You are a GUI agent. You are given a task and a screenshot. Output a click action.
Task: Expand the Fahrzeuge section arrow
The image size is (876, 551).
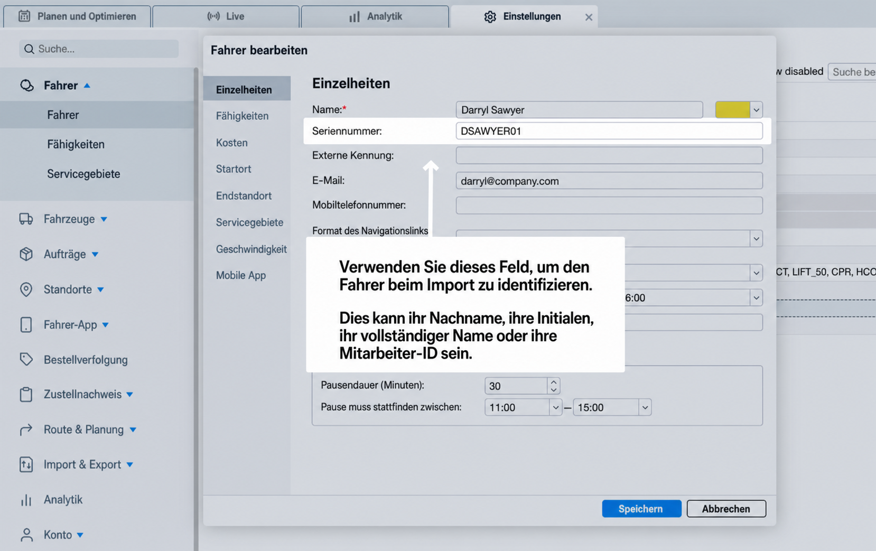coord(104,219)
